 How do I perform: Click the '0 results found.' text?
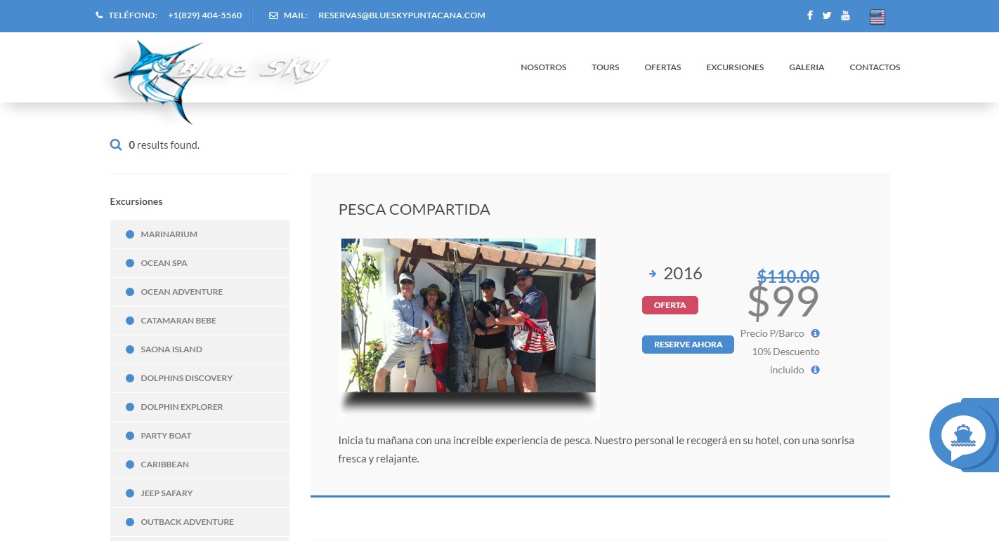(x=164, y=145)
